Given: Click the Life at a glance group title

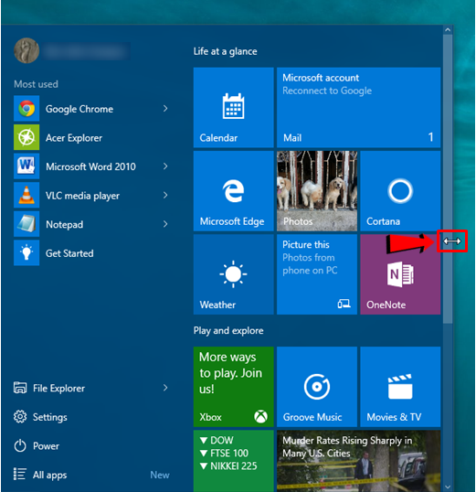Looking at the screenshot, I should point(225,51).
